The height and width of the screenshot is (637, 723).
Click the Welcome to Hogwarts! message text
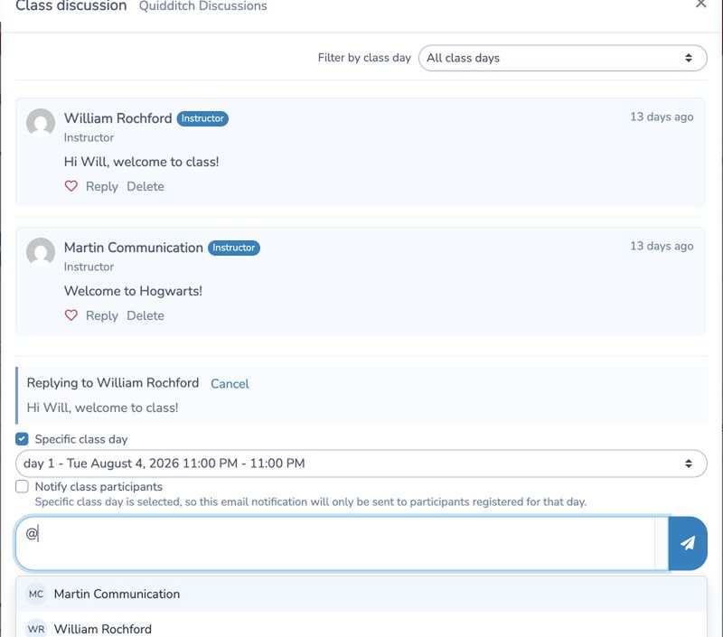pyautogui.click(x=133, y=291)
